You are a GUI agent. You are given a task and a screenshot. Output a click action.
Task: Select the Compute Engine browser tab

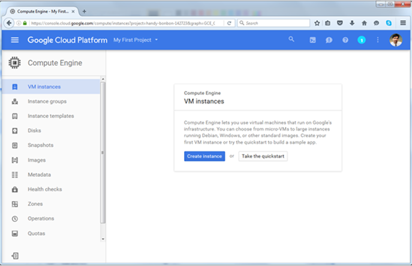coord(43,11)
